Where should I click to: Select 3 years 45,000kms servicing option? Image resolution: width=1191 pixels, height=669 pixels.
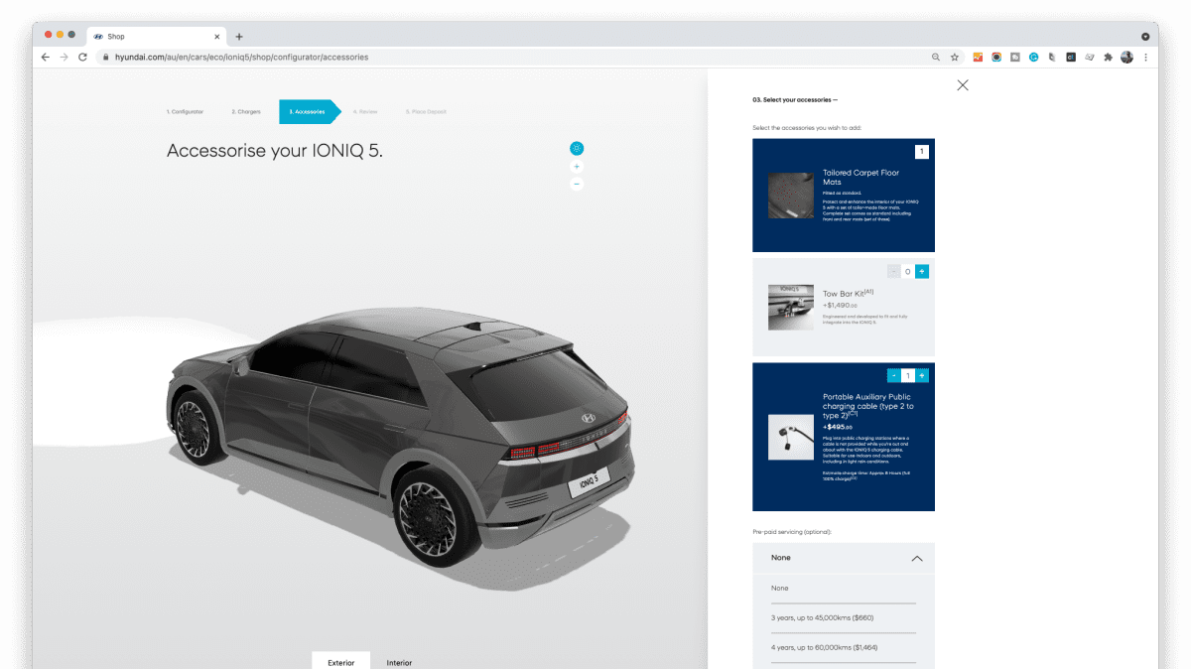point(844,618)
